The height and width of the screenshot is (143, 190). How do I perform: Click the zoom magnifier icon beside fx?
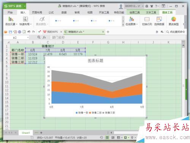pyautogui.click(x=39, y=37)
